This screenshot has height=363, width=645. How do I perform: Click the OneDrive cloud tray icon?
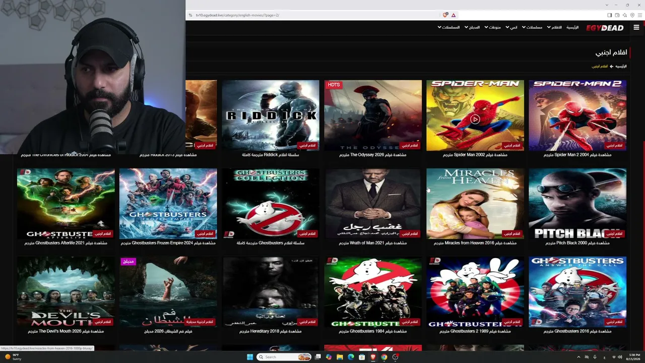coord(587,357)
